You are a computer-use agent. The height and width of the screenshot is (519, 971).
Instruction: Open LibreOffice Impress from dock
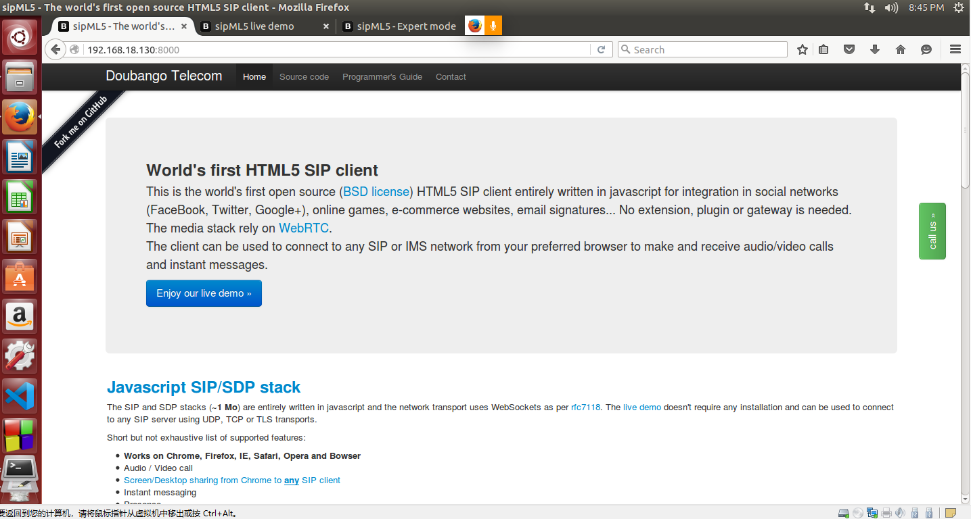[x=20, y=237]
